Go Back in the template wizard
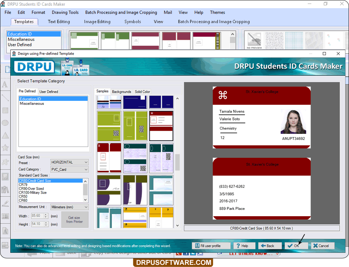 click(270, 246)
